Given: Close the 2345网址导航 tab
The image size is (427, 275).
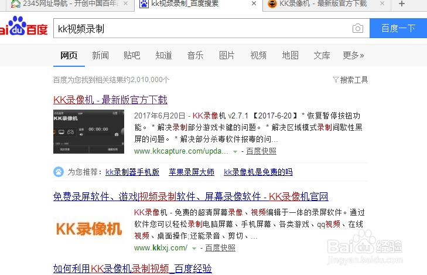Looking at the screenshot, I should coord(125,4).
